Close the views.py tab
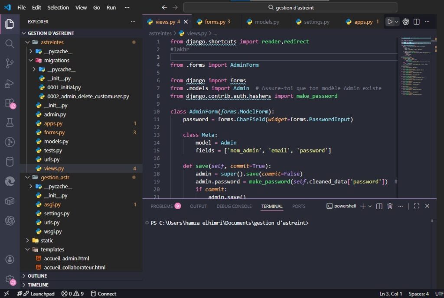Screen dimensions: 444x298 tap(186, 22)
